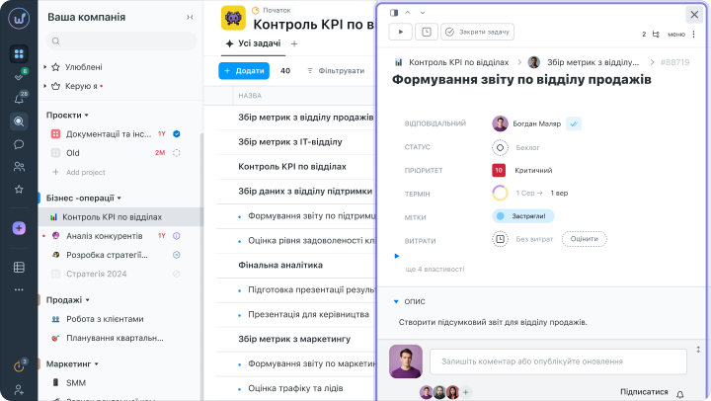711x401 pixels.
Task: Click the subscribe bell icon
Action: pos(679,393)
